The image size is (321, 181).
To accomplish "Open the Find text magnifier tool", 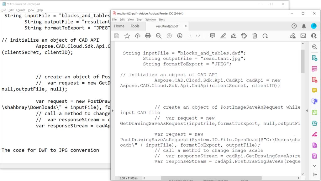I will [159, 36].
